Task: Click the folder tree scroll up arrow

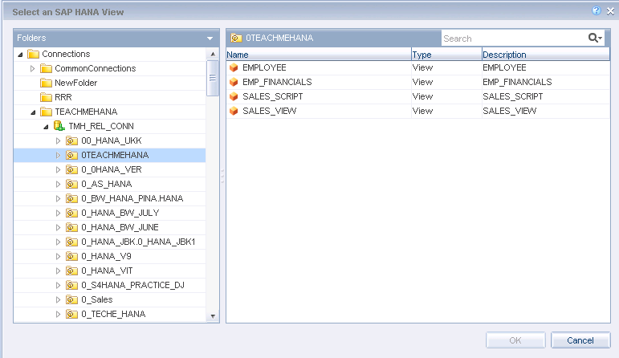Action: (213, 54)
